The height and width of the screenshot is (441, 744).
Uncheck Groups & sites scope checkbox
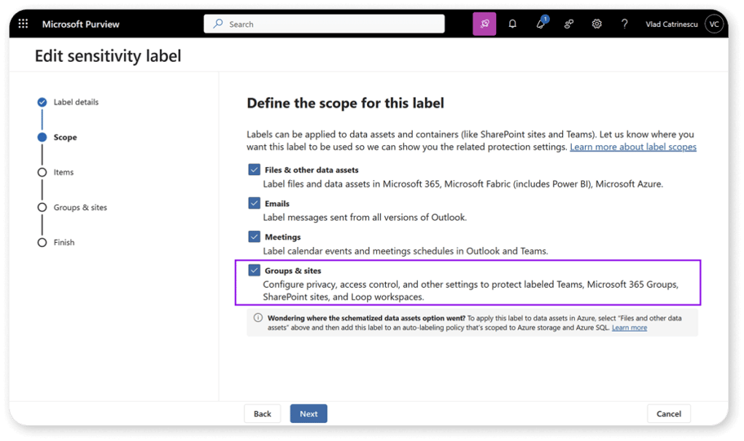255,270
